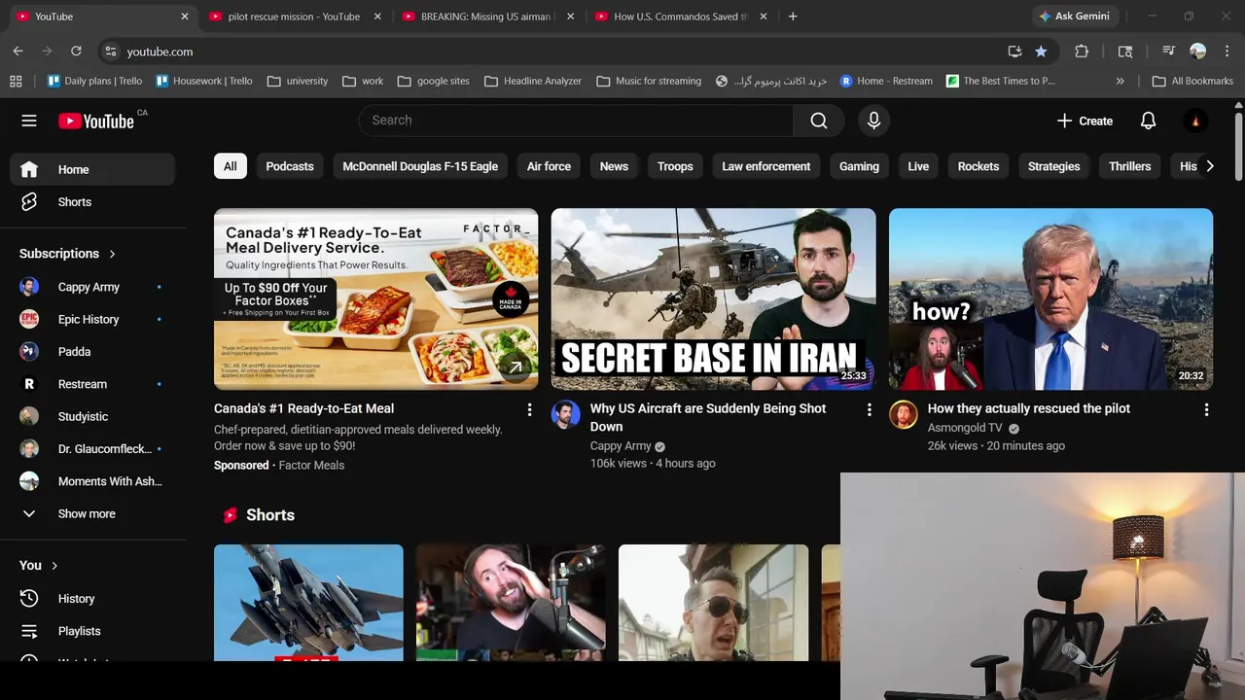Open Epic History subscription in sidebar

(x=93, y=319)
